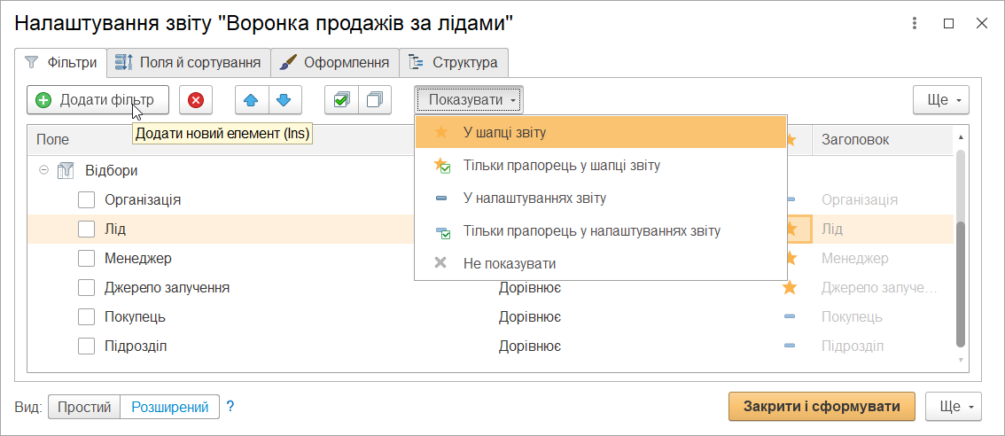Click the Підрозділ title cell in Заголовок column

[x=853, y=346]
